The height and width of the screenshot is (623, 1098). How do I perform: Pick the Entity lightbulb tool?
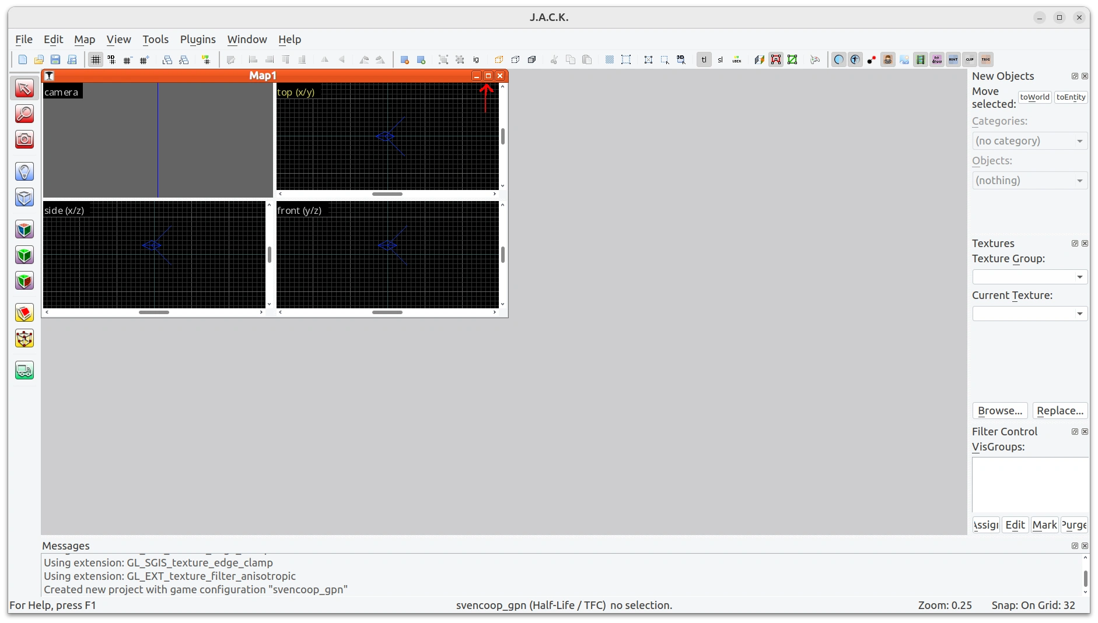tap(24, 171)
